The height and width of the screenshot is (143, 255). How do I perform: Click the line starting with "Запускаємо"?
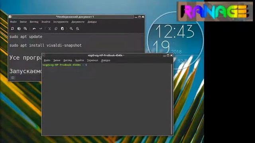click(x=25, y=71)
